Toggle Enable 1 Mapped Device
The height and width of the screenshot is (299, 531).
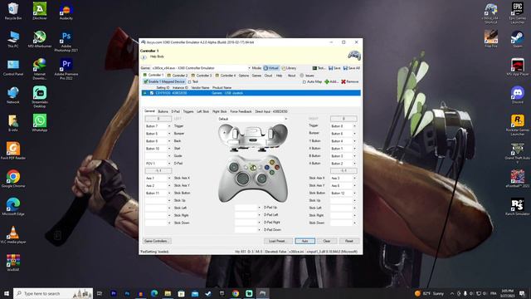pyautogui.click(x=164, y=81)
